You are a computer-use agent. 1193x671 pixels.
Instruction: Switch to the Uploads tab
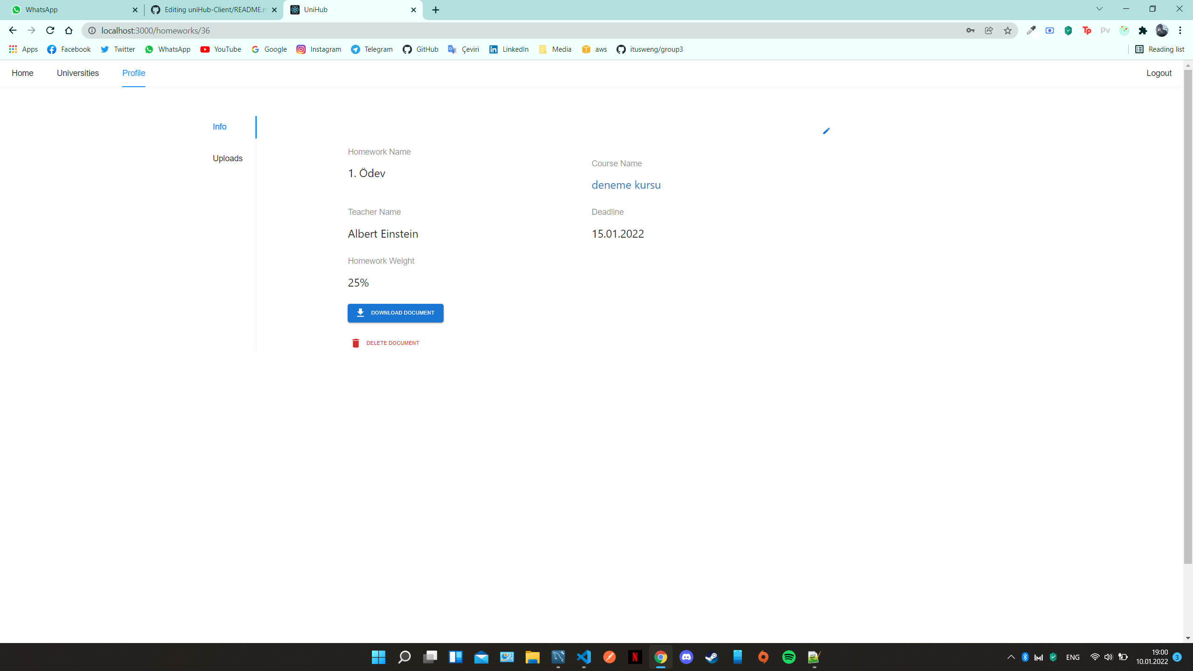pyautogui.click(x=227, y=158)
